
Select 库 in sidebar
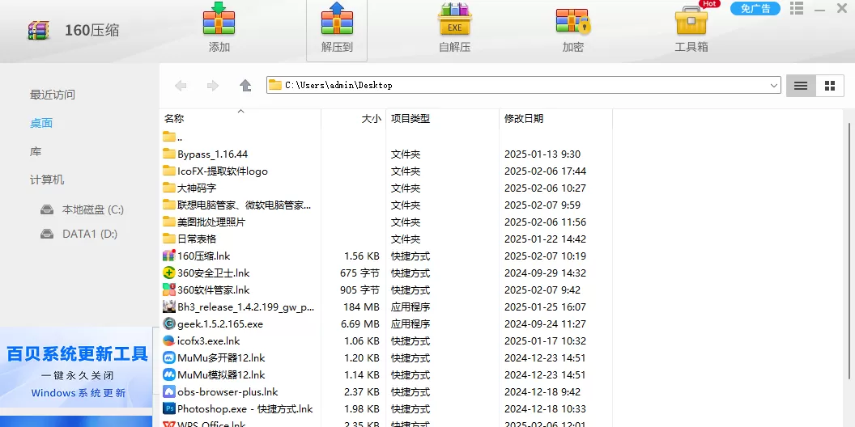point(36,151)
